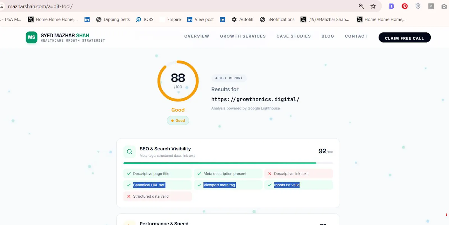Click the camera screenshot extension icon
The image size is (449, 225).
[444, 6]
